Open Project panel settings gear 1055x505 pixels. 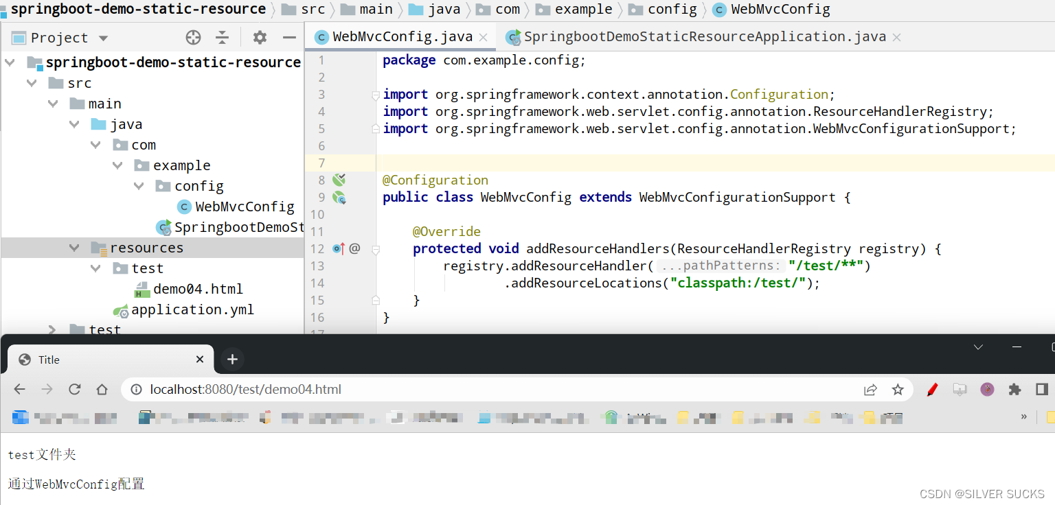(260, 38)
